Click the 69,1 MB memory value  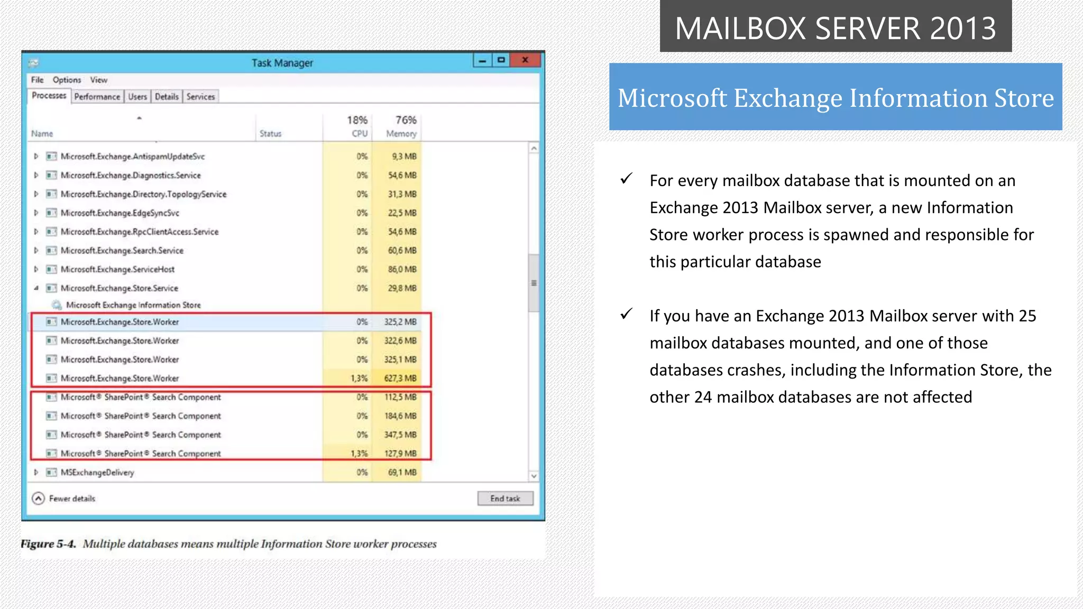pos(402,472)
